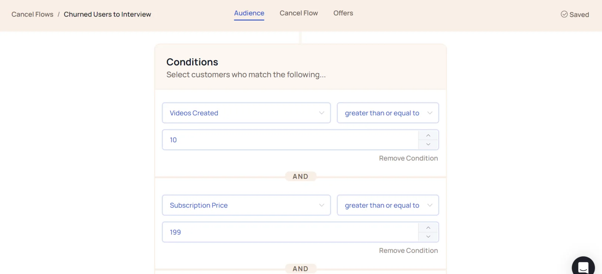Decrement the Videos Created value with down arrow
This screenshot has width=602, height=274.
pos(428,145)
